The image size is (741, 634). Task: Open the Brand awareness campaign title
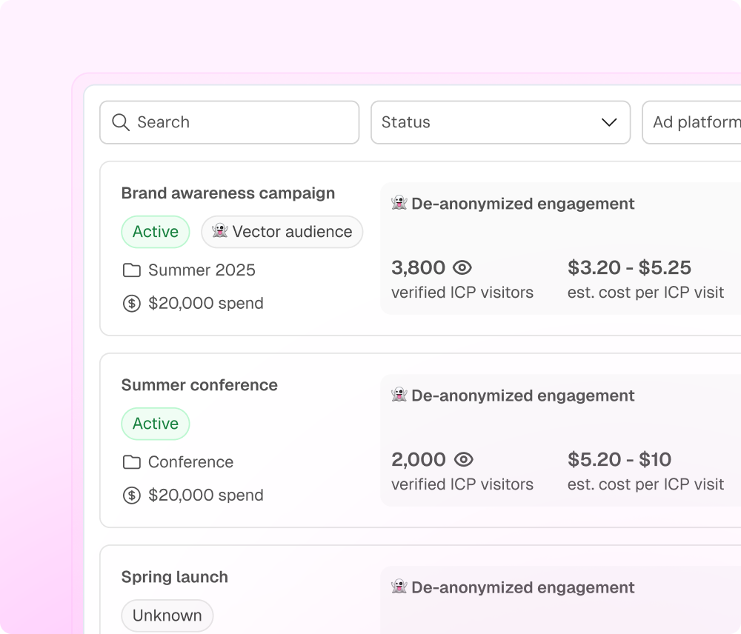pos(228,193)
